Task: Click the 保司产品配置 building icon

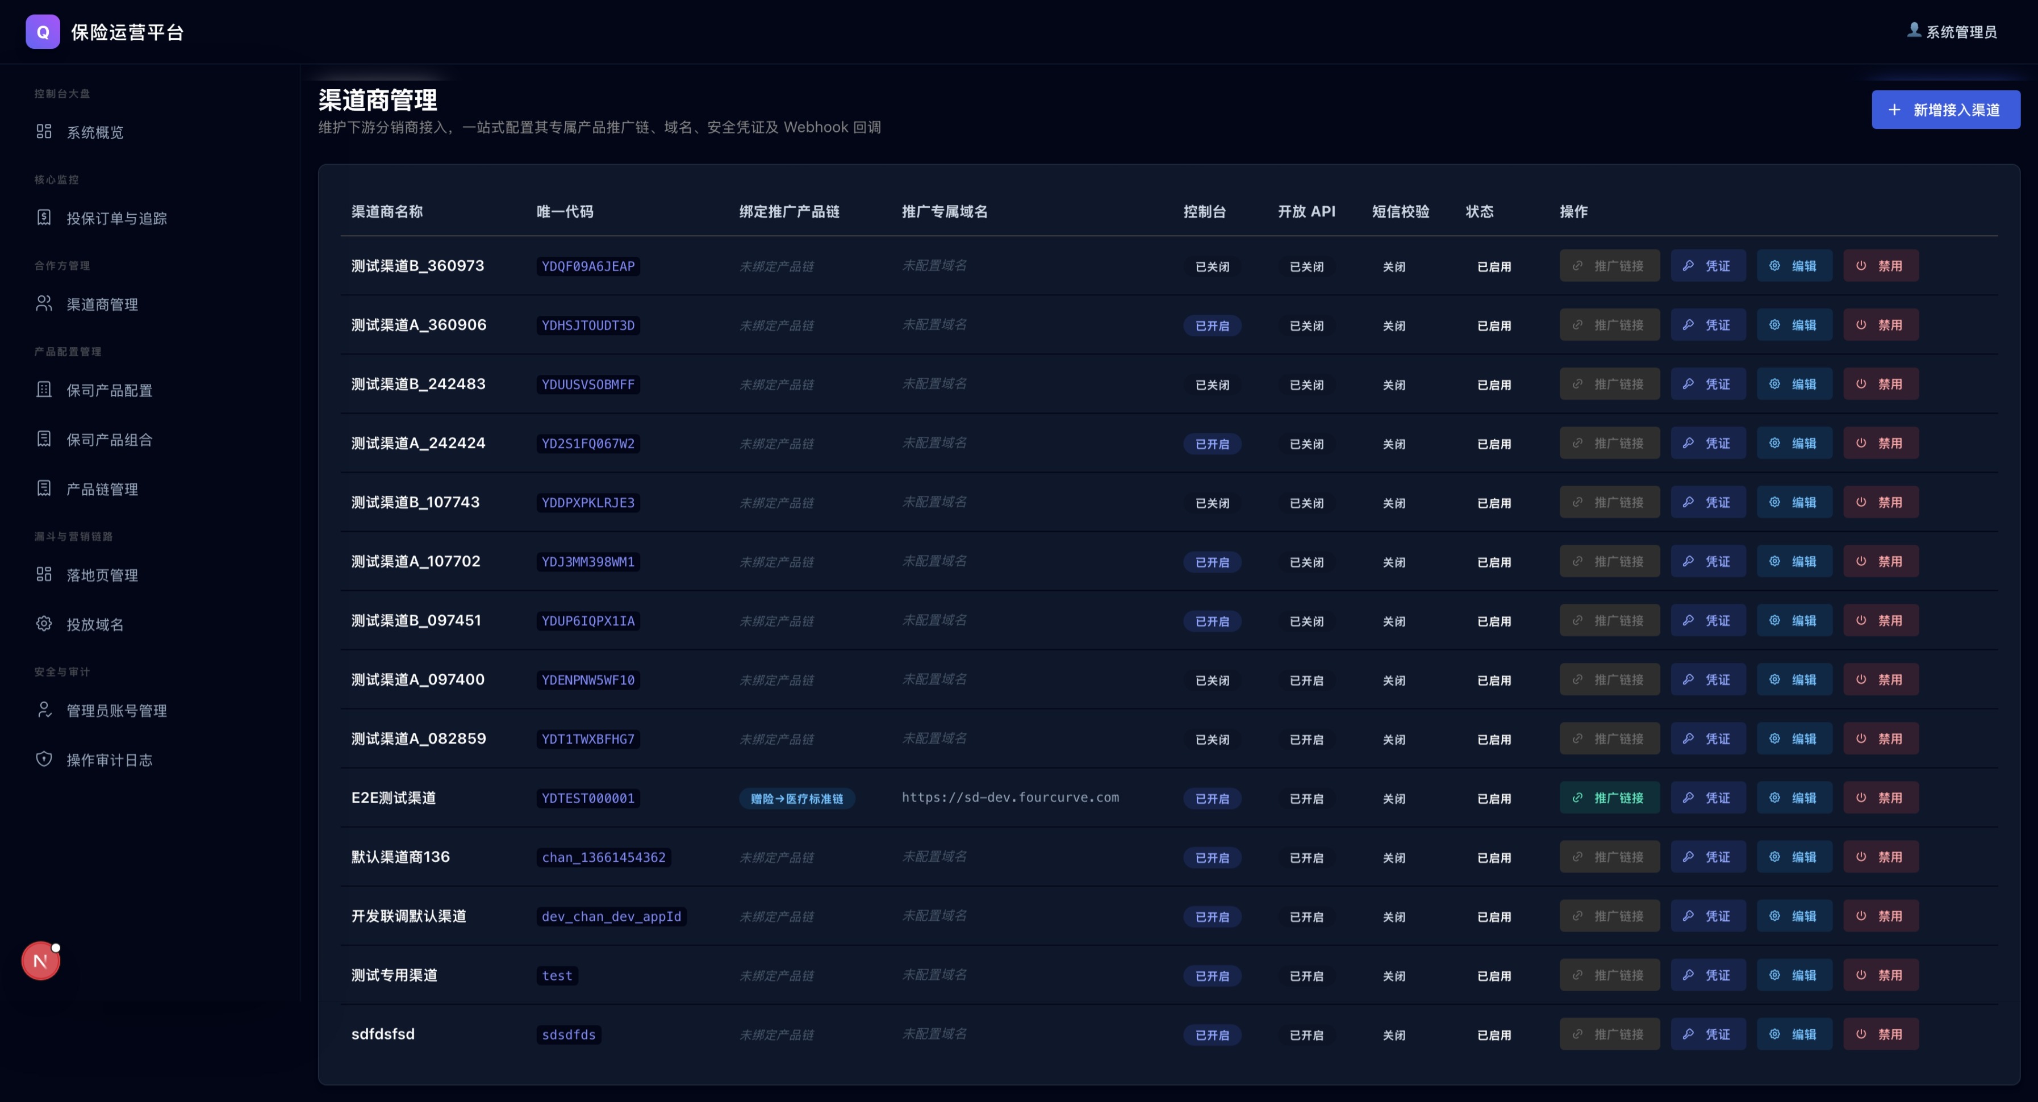Action: 44,390
